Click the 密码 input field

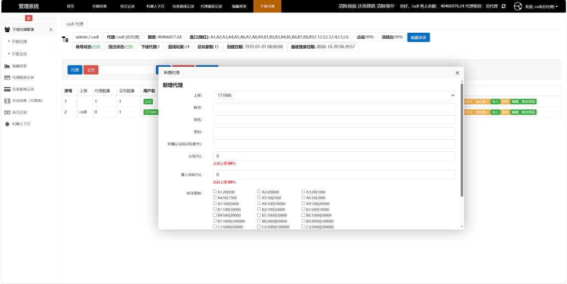tap(334, 132)
